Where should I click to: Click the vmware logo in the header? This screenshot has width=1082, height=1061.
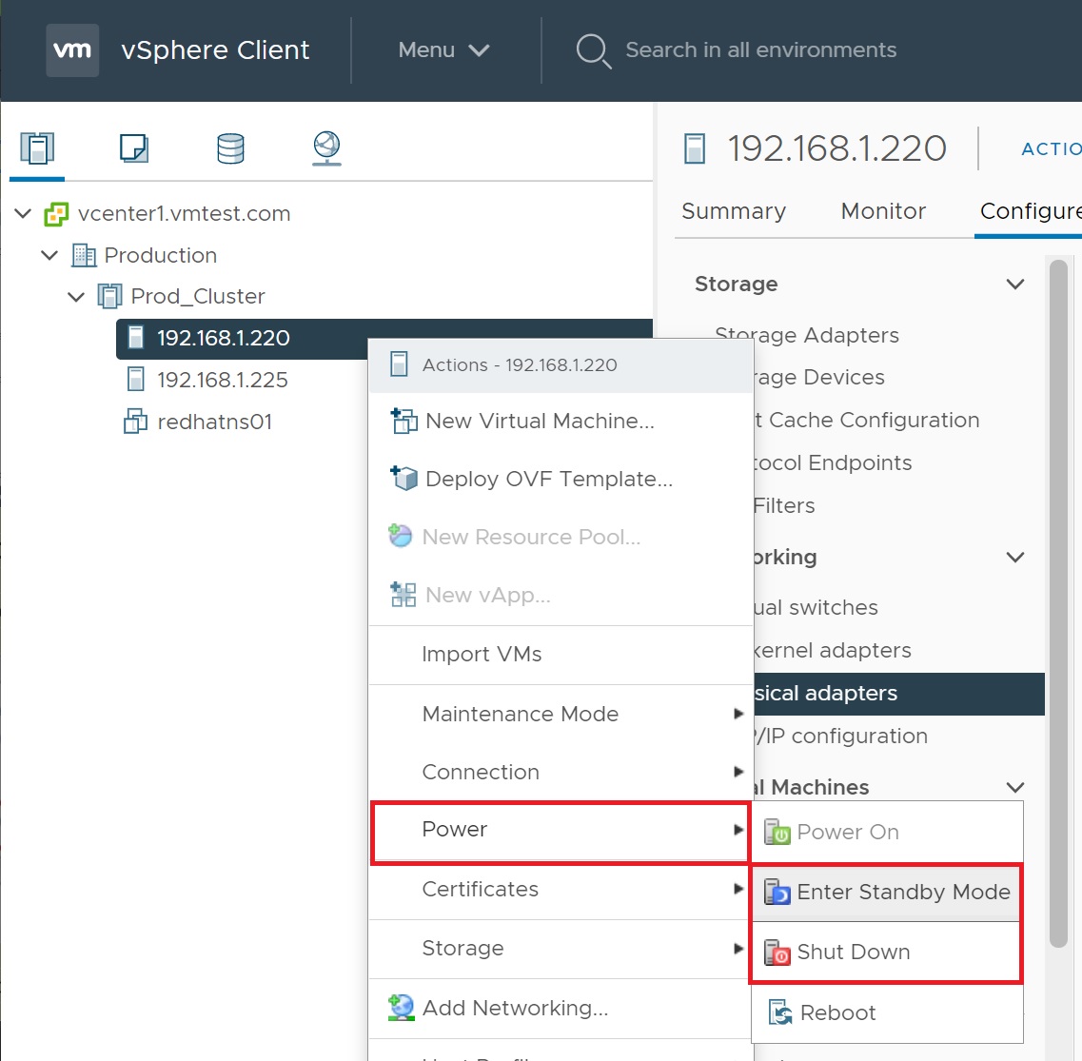pos(72,50)
